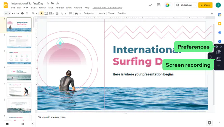
Task: Open Google Tasks side panel
Action: [220, 33]
